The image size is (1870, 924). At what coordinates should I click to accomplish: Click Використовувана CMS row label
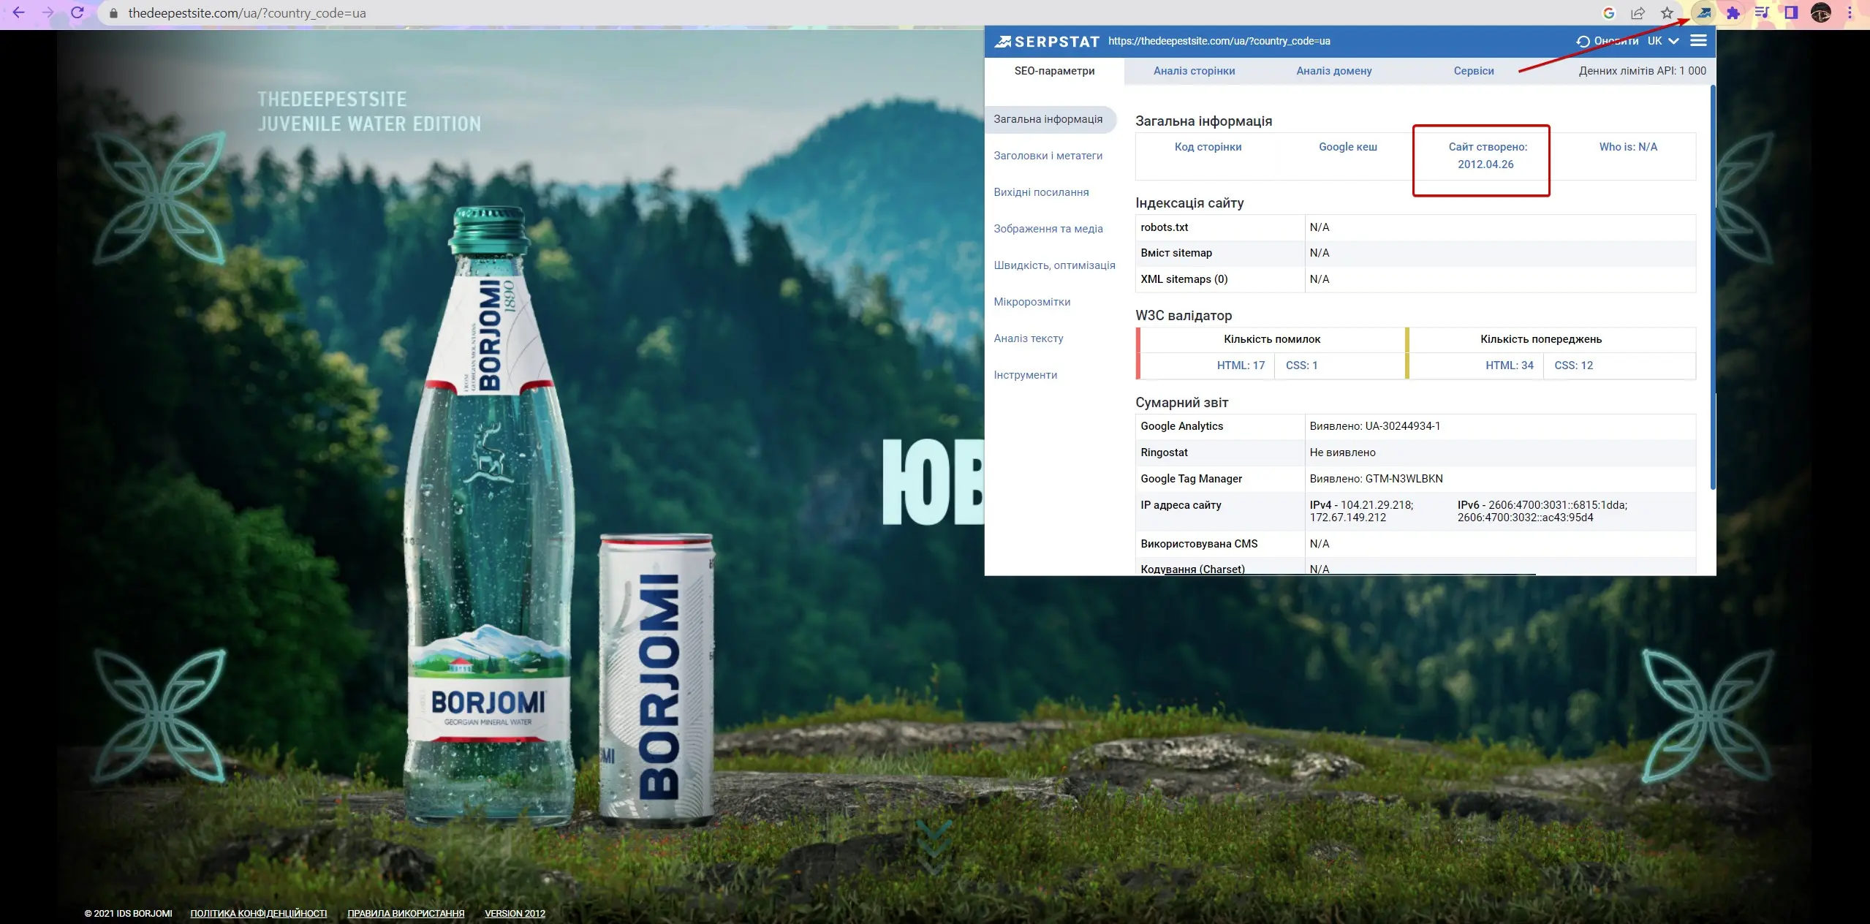[x=1199, y=544]
